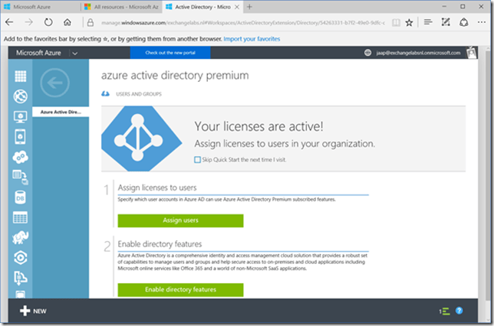Click the Import your favorites link
This screenshot has width=494, height=326.
250,38
